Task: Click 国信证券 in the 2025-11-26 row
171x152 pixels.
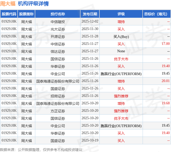Action: [x=58, y=59]
